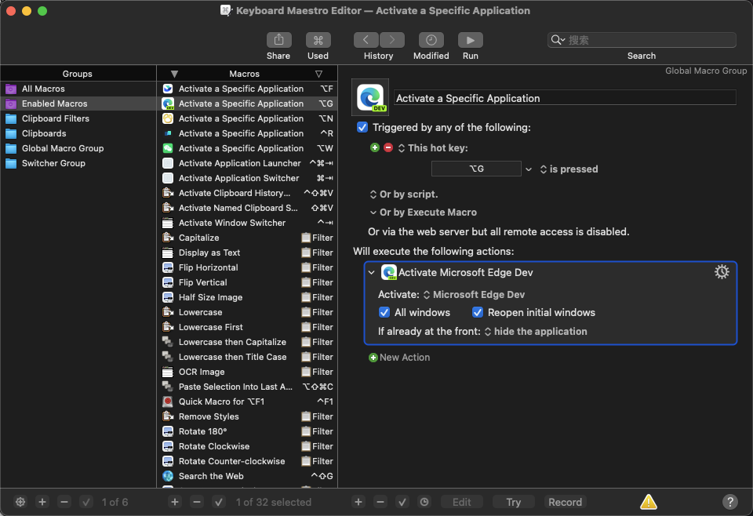Select the Clipboard Filters group
This screenshot has width=753, height=516.
[55, 118]
